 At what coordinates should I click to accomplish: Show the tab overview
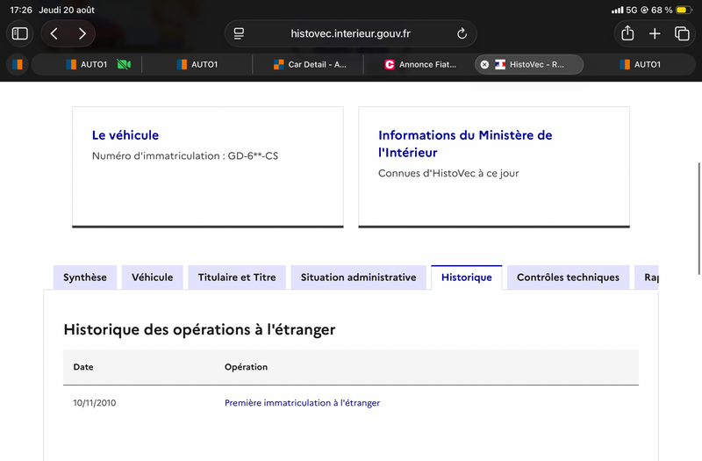tap(682, 33)
